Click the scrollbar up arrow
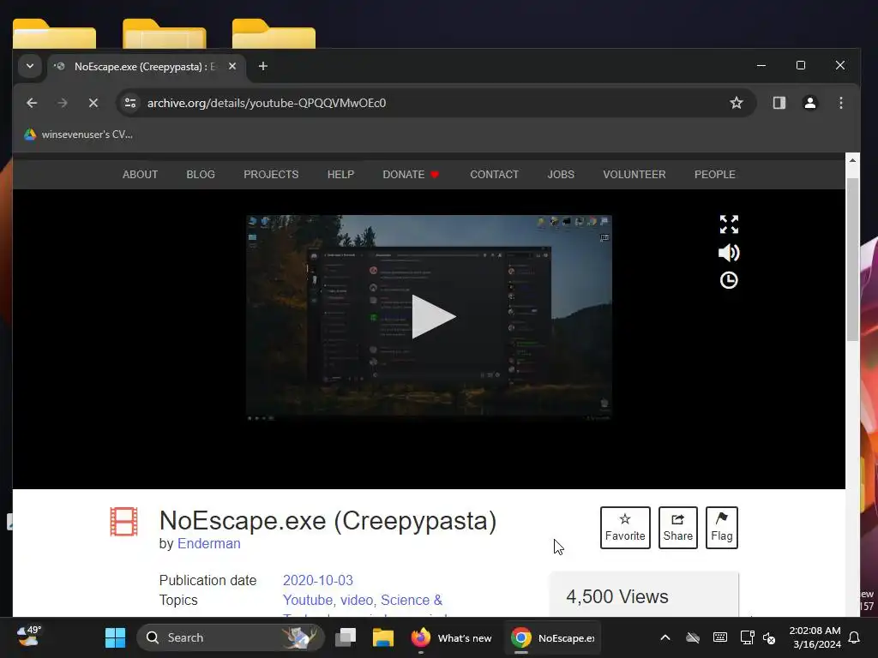 (851, 160)
